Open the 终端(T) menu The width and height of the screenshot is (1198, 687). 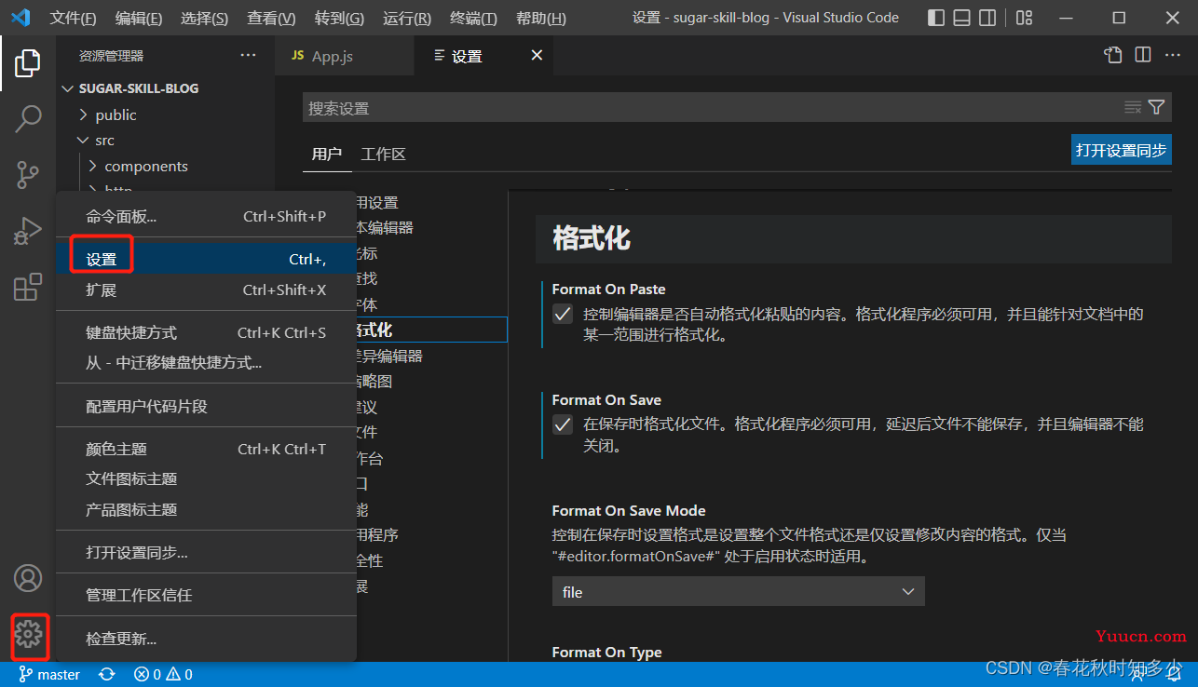pyautogui.click(x=473, y=19)
